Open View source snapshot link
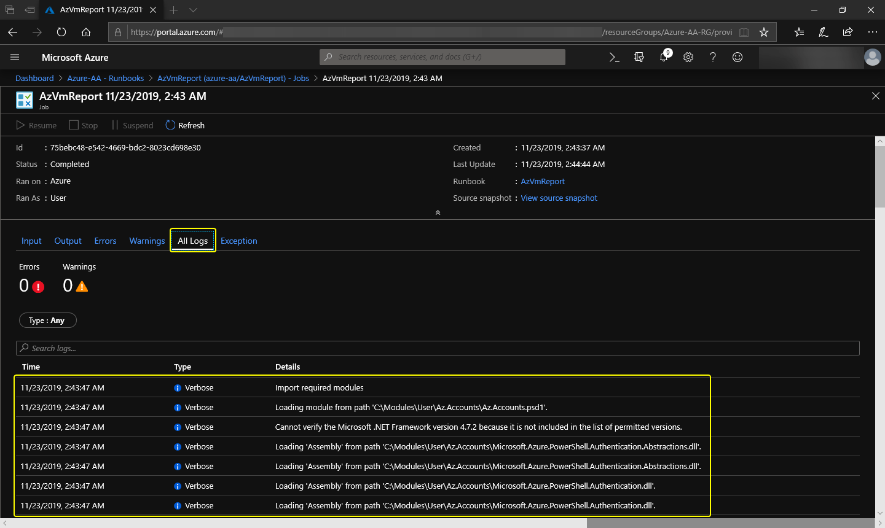 click(x=559, y=198)
